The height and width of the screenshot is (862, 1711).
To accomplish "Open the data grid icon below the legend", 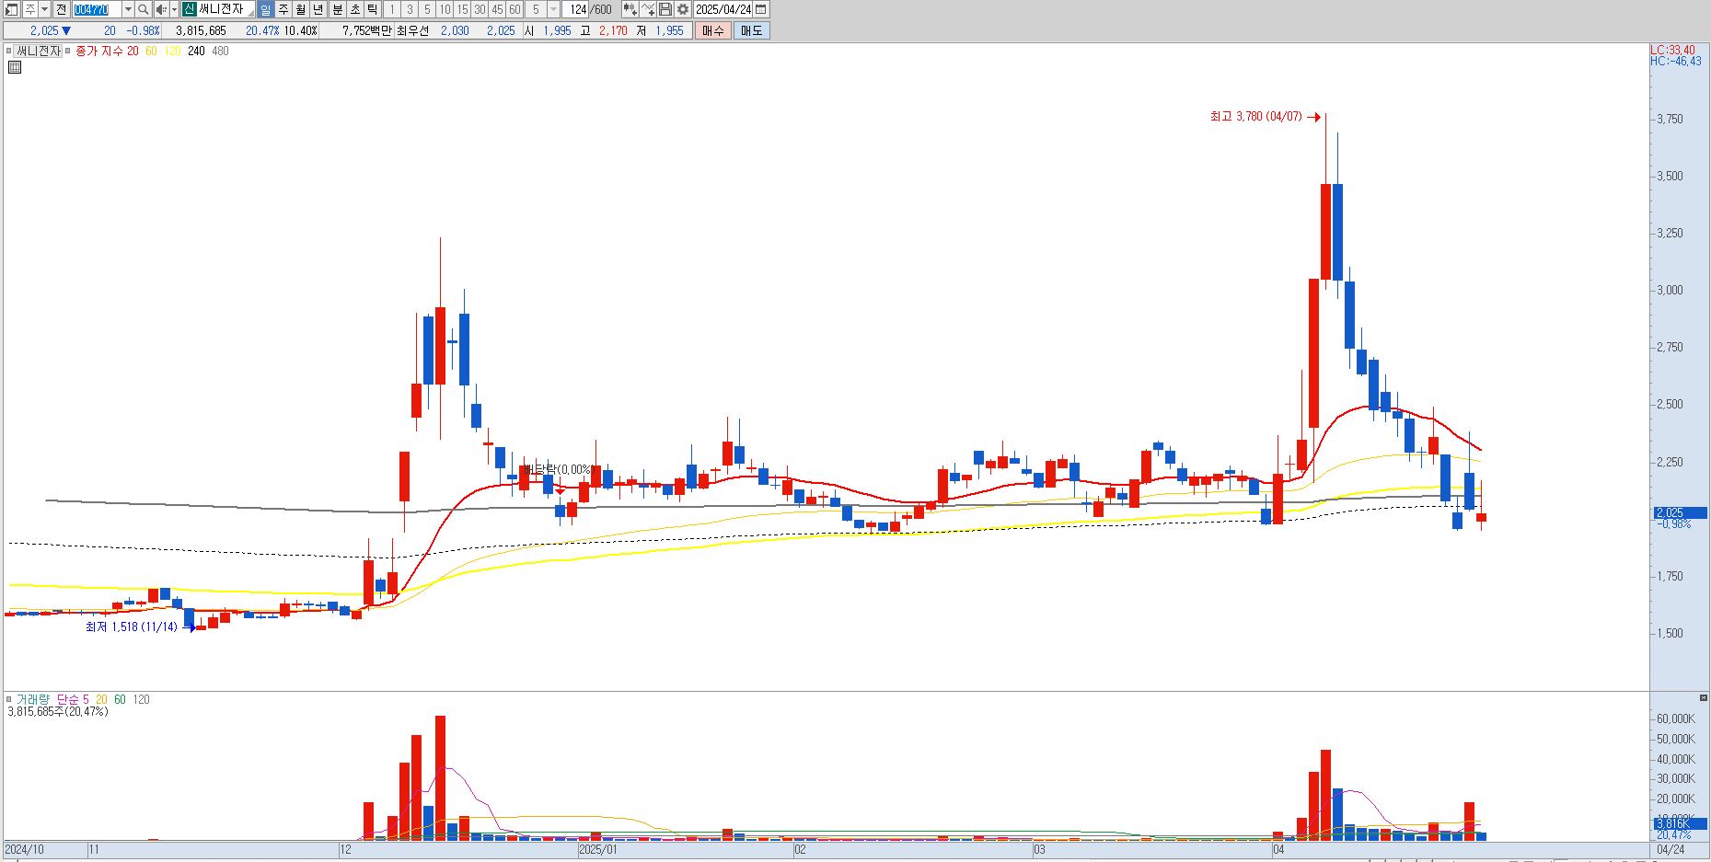I will click(x=15, y=67).
